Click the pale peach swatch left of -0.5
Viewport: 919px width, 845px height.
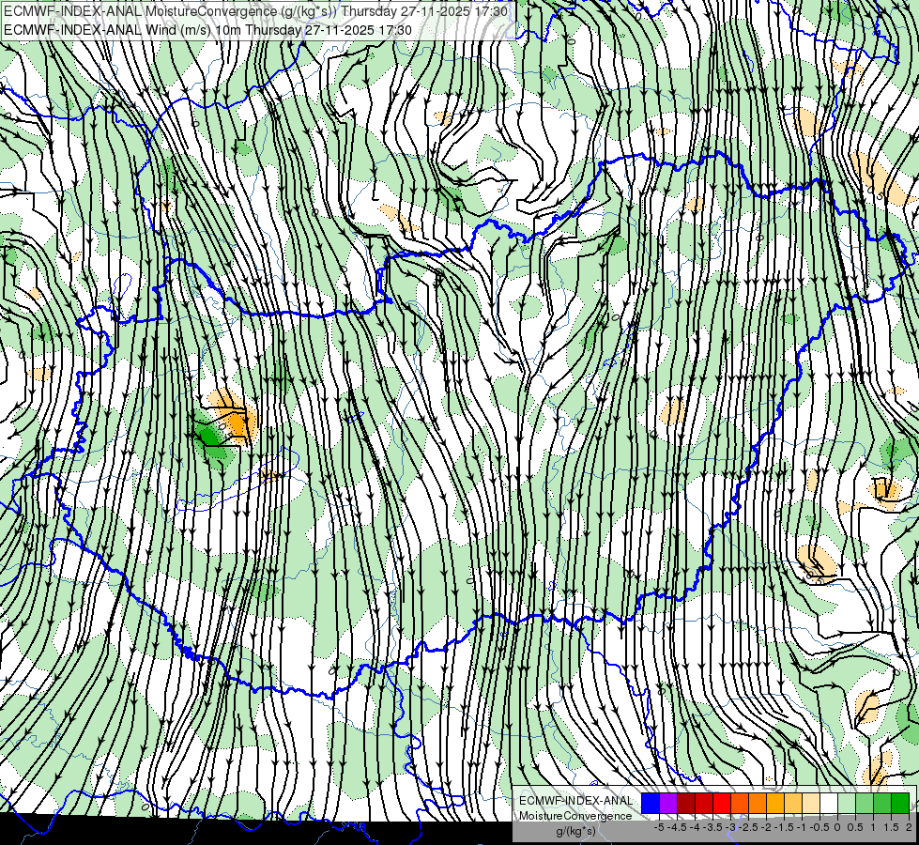811,803
